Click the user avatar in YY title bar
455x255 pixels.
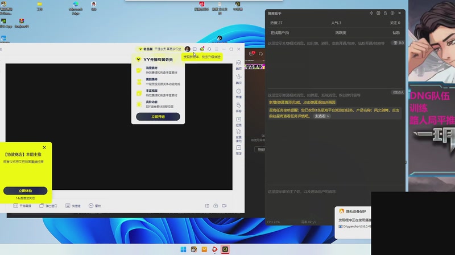(x=188, y=49)
